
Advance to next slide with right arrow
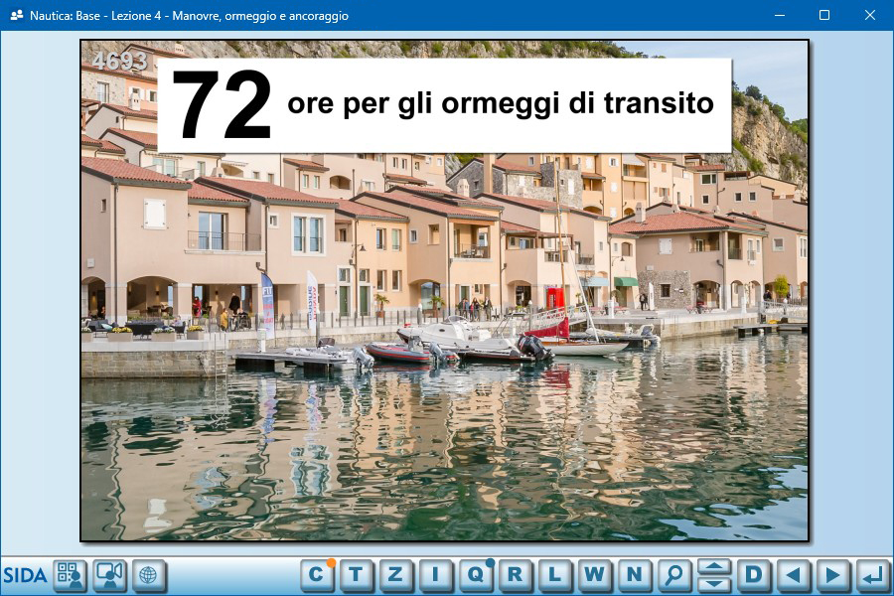click(832, 574)
